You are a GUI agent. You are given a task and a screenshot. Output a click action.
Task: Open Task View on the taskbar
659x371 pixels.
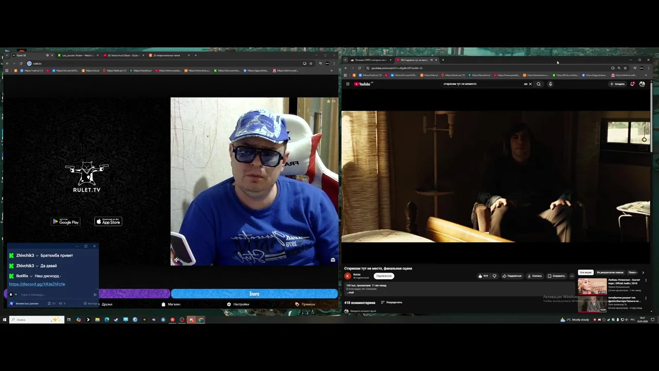tap(68, 319)
